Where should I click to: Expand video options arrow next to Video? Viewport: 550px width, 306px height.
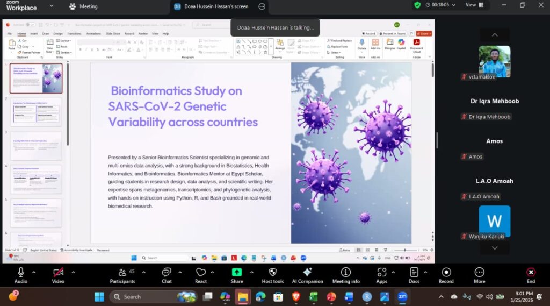73,272
